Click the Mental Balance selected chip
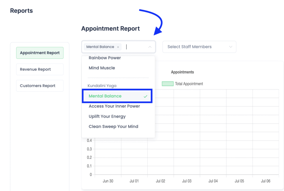Viewport: 284px width, 191px height. (x=100, y=47)
